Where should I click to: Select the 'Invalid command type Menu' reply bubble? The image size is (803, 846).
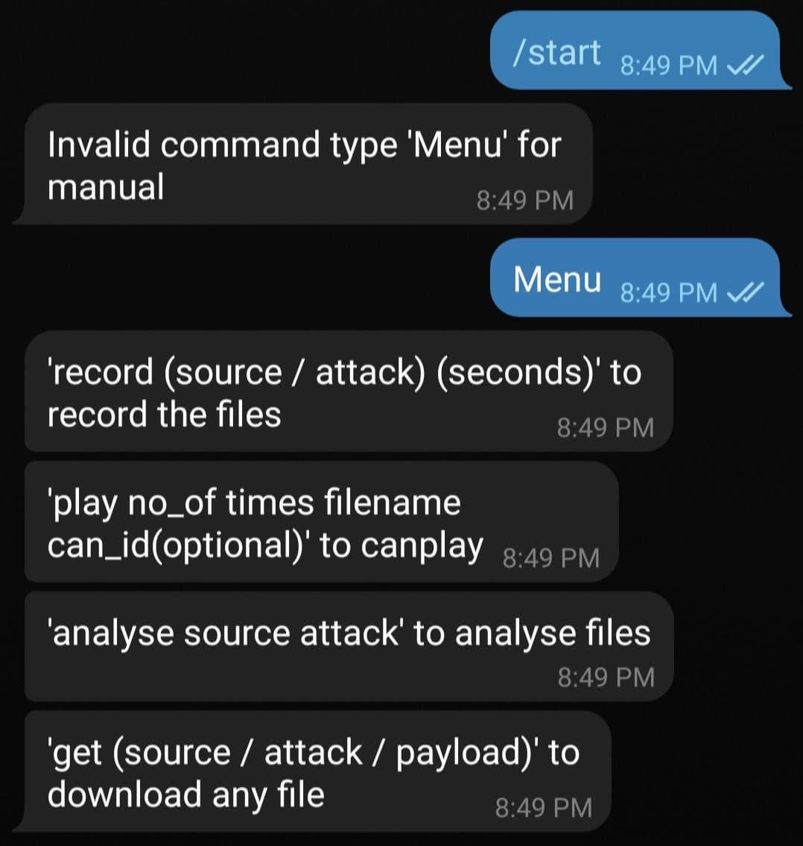[302, 164]
